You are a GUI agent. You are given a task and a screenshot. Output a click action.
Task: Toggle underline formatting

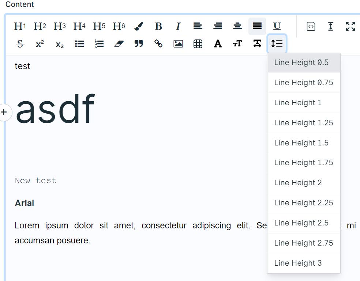[x=277, y=26]
